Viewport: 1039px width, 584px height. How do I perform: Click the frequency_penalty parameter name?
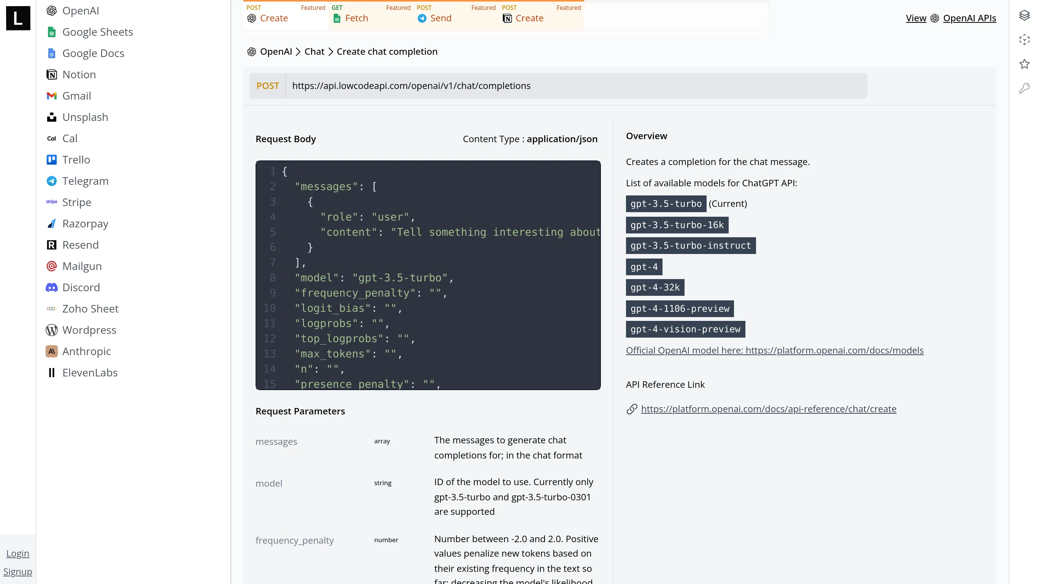point(294,540)
